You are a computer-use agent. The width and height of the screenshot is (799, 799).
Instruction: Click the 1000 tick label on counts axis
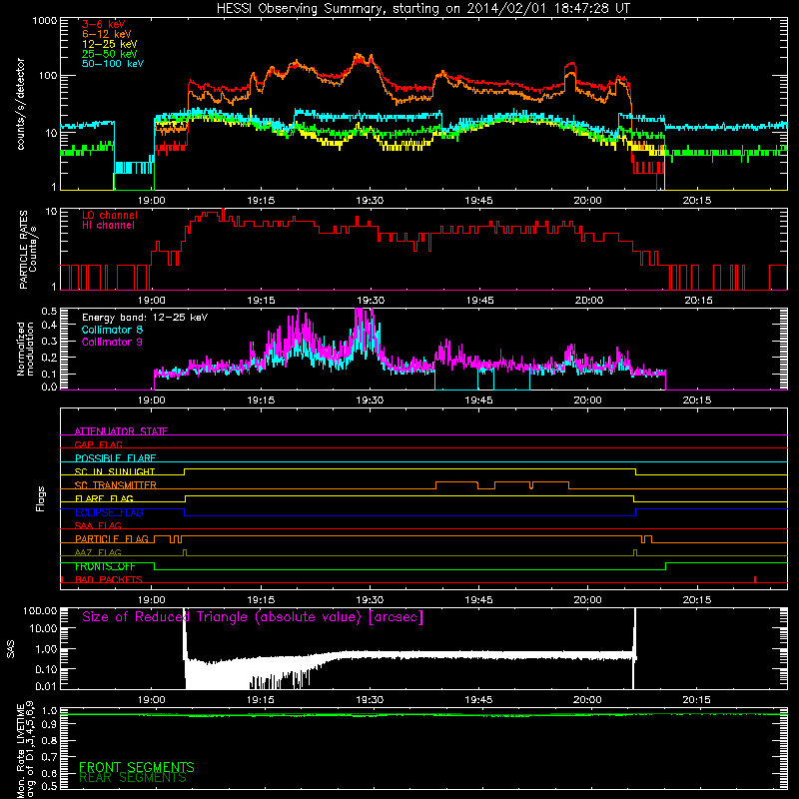(45, 21)
